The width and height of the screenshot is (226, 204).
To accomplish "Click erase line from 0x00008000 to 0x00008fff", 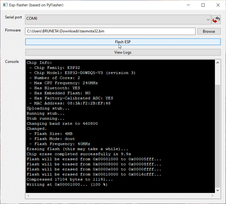I will pyautogui.click(x=94, y=164).
